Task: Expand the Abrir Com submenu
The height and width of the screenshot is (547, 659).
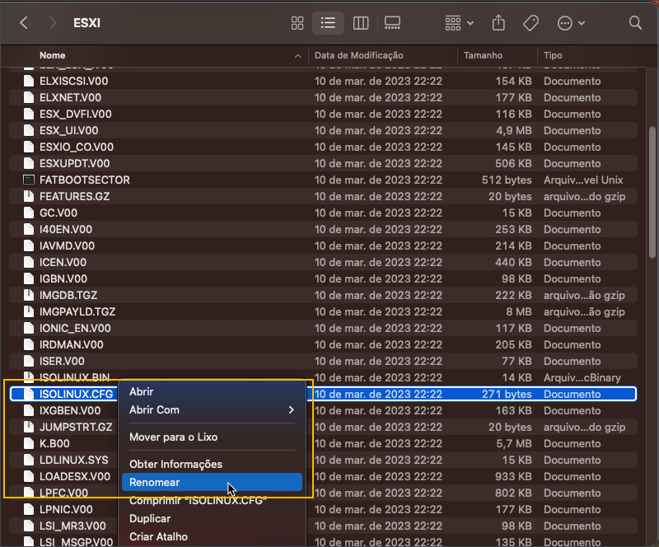Action: [x=212, y=410]
